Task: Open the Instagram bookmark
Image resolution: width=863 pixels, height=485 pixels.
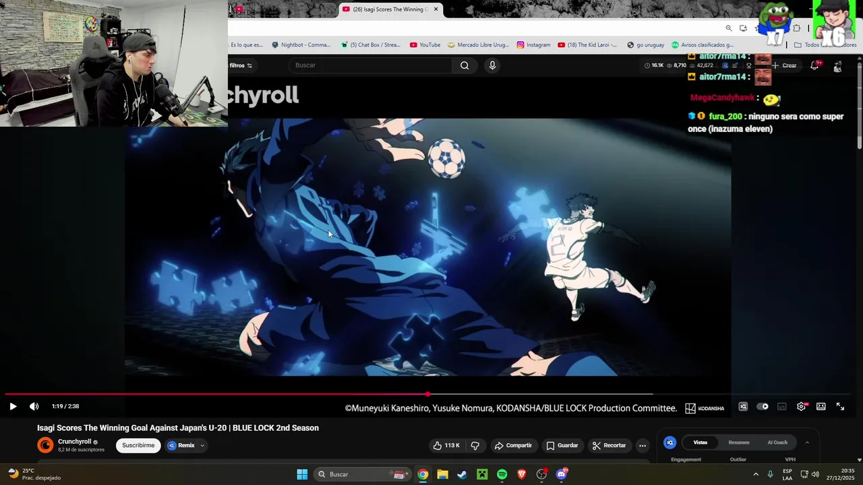Action: coord(533,45)
